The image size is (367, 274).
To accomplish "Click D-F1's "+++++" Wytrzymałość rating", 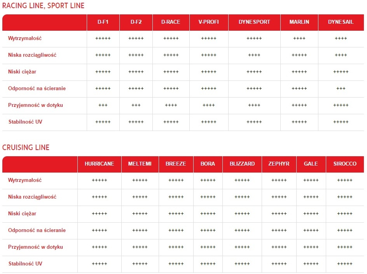I will pos(103,38).
